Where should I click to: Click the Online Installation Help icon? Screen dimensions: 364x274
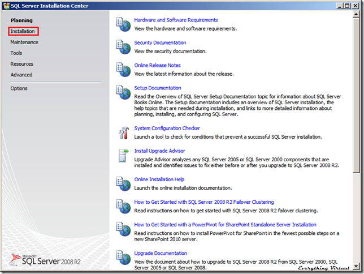(x=123, y=184)
